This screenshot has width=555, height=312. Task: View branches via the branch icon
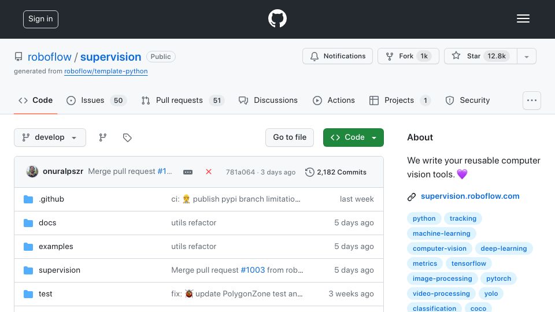[x=103, y=138]
